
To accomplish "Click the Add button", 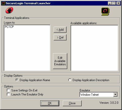I will pyautogui.click(x=60, y=30).
